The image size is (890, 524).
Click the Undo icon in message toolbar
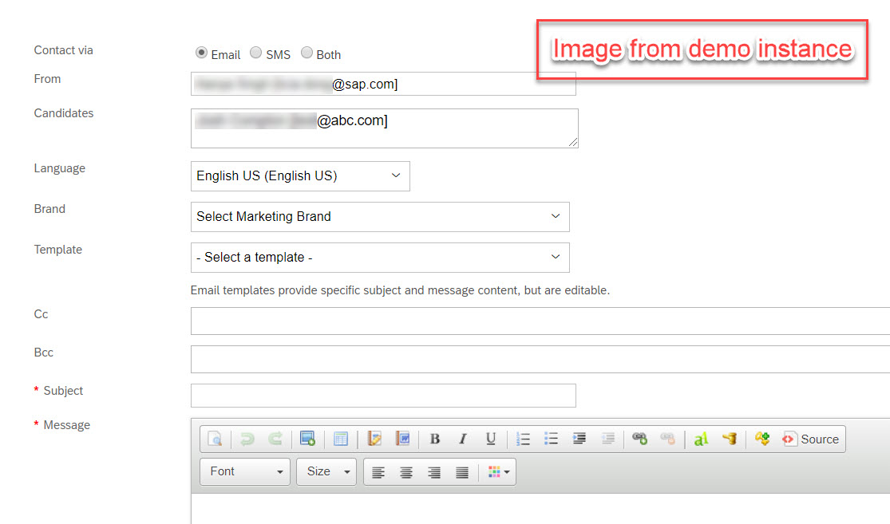coord(247,439)
